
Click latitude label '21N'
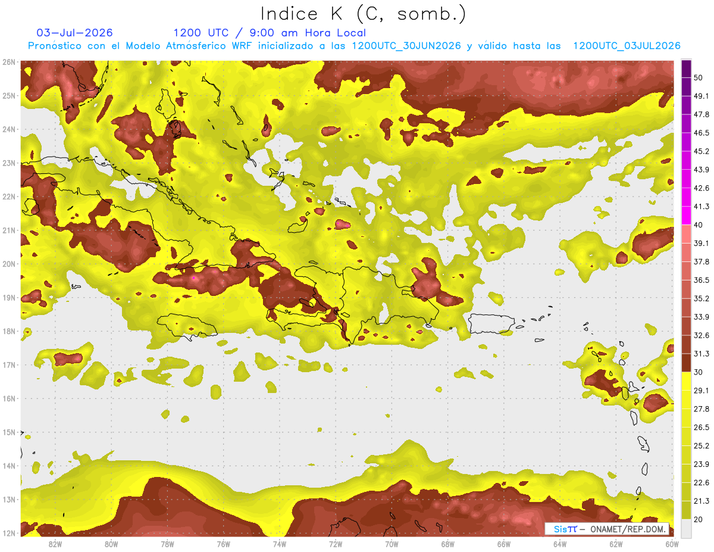[9, 230]
